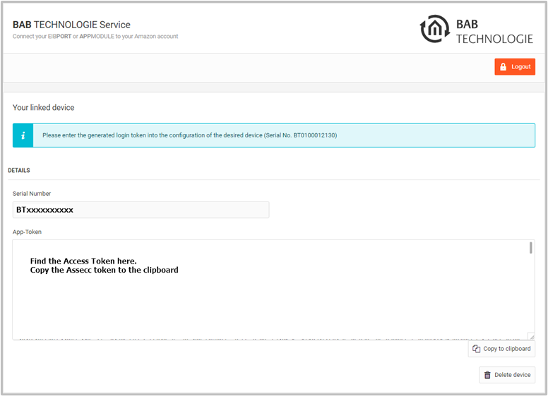
Task: Click the login token info message text
Action: tap(189, 135)
